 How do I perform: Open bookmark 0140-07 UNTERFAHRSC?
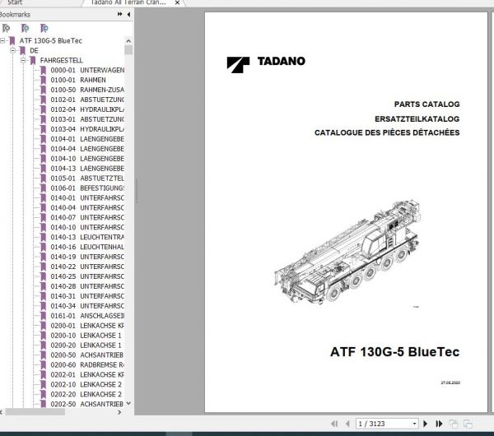pyautogui.click(x=87, y=217)
